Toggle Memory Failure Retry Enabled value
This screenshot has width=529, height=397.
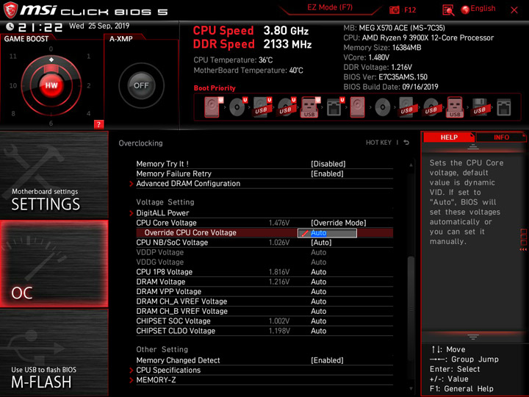tap(327, 174)
